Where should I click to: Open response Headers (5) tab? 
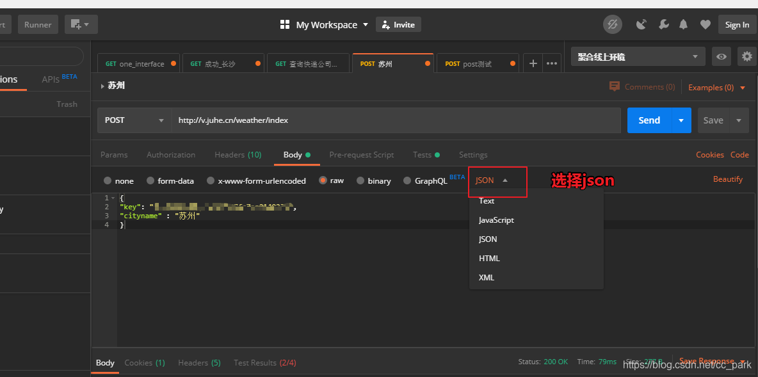pos(199,362)
